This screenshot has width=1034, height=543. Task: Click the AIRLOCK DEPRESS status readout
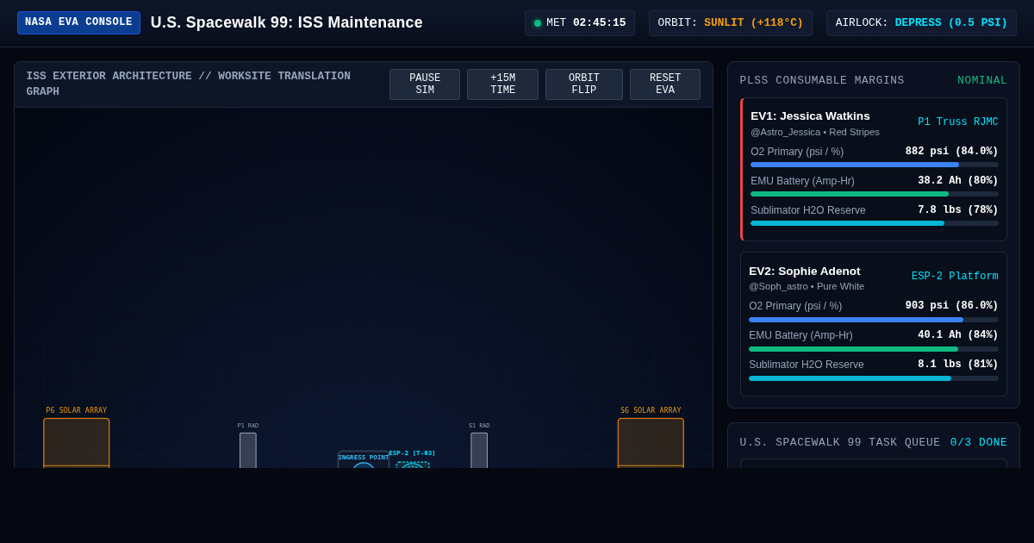click(x=921, y=23)
